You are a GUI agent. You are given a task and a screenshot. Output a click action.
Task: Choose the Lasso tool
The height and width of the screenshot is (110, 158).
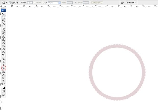[x=4, y=20]
